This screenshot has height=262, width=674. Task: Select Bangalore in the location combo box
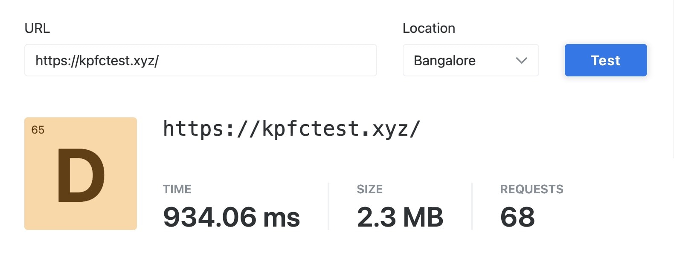tap(445, 60)
